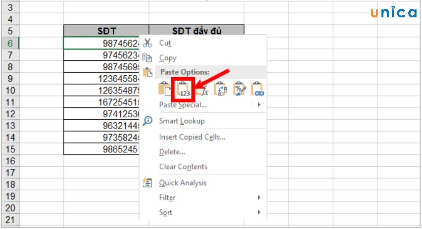
Task: Select Insert Copied Cells menu entry
Action: click(192, 137)
